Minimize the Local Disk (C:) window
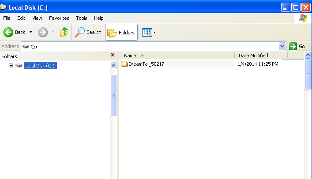The height and width of the screenshot is (179, 312). point(286,7)
